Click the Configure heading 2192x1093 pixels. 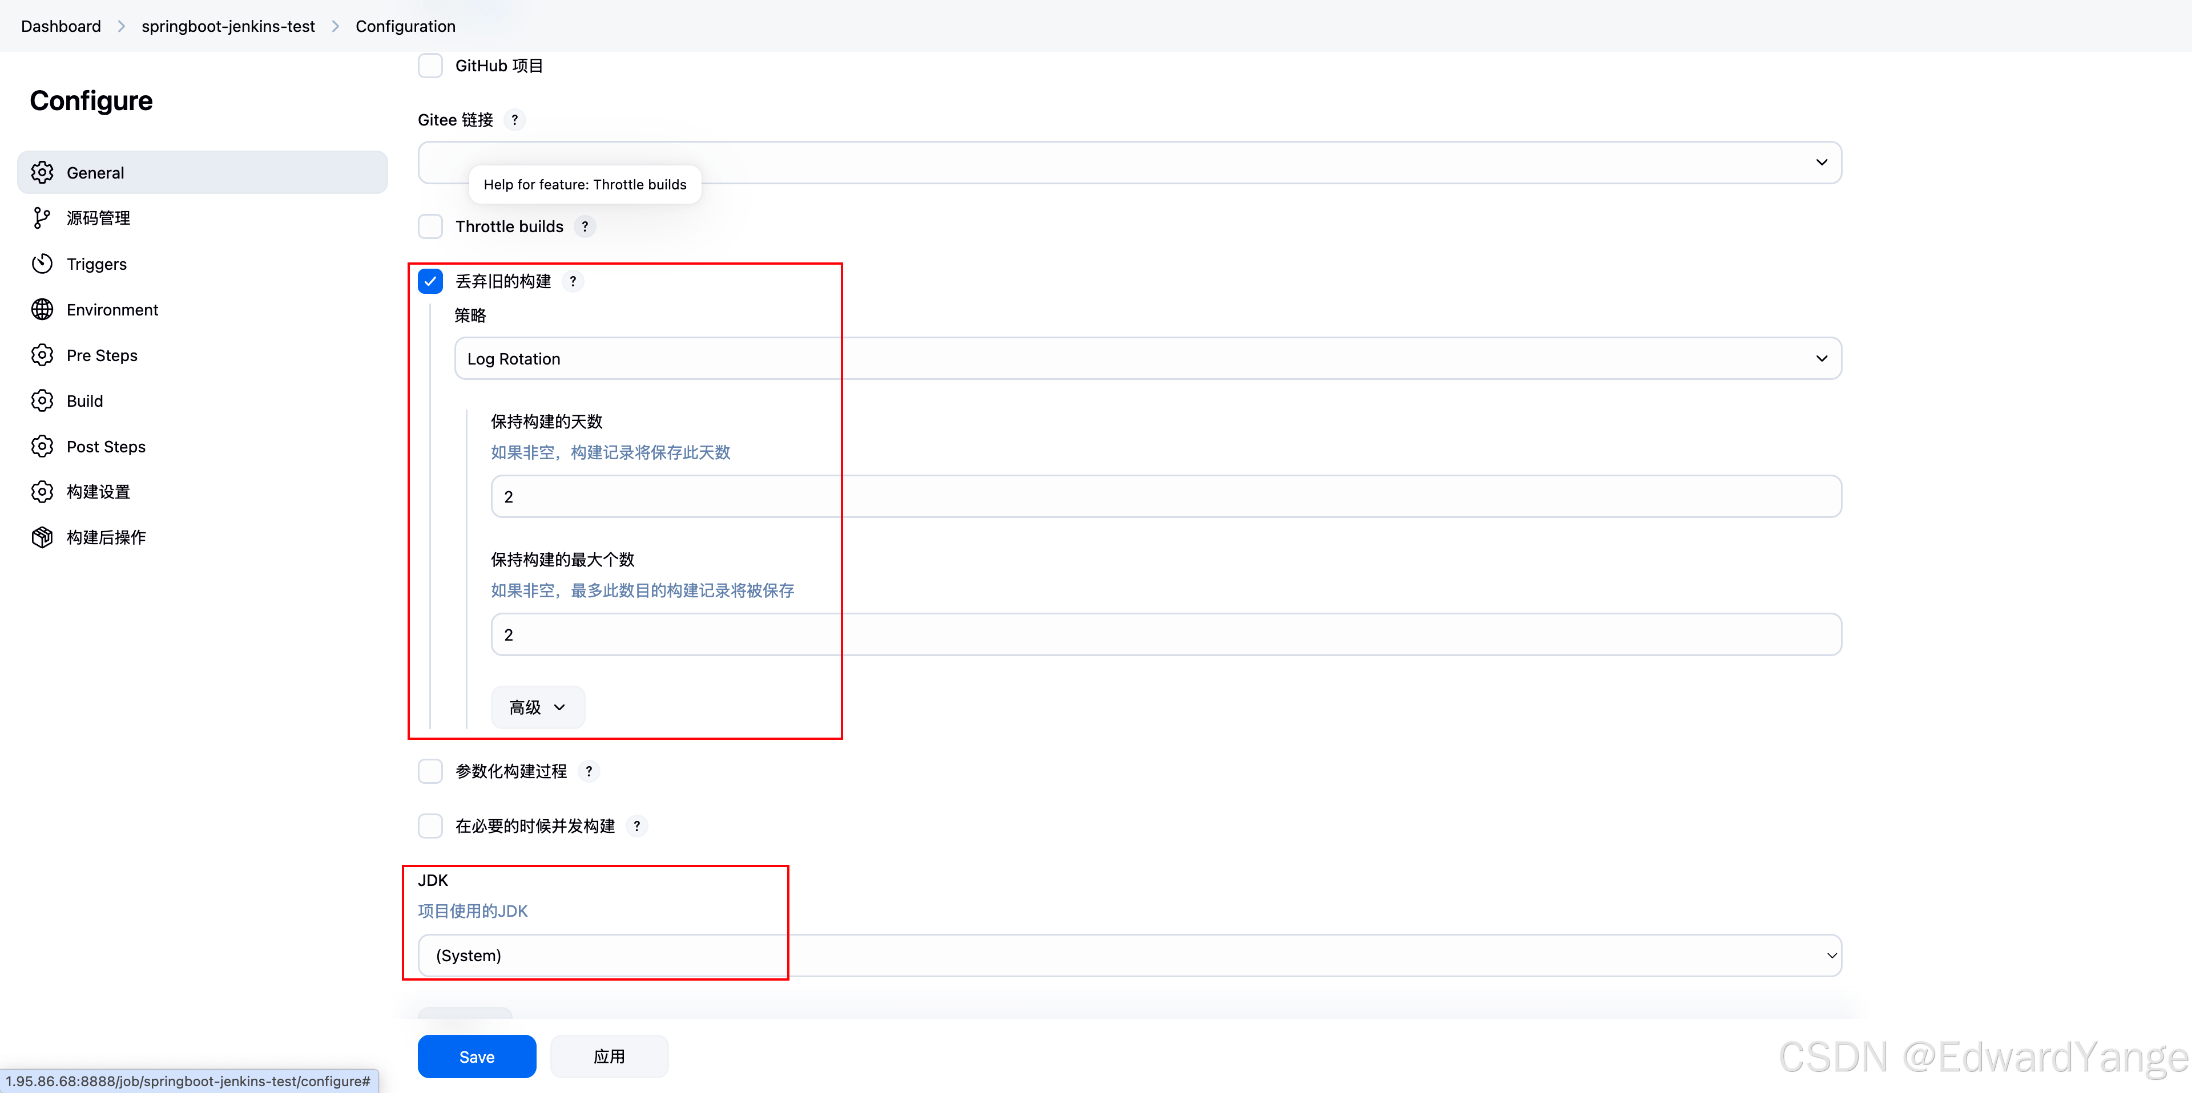point(91,100)
